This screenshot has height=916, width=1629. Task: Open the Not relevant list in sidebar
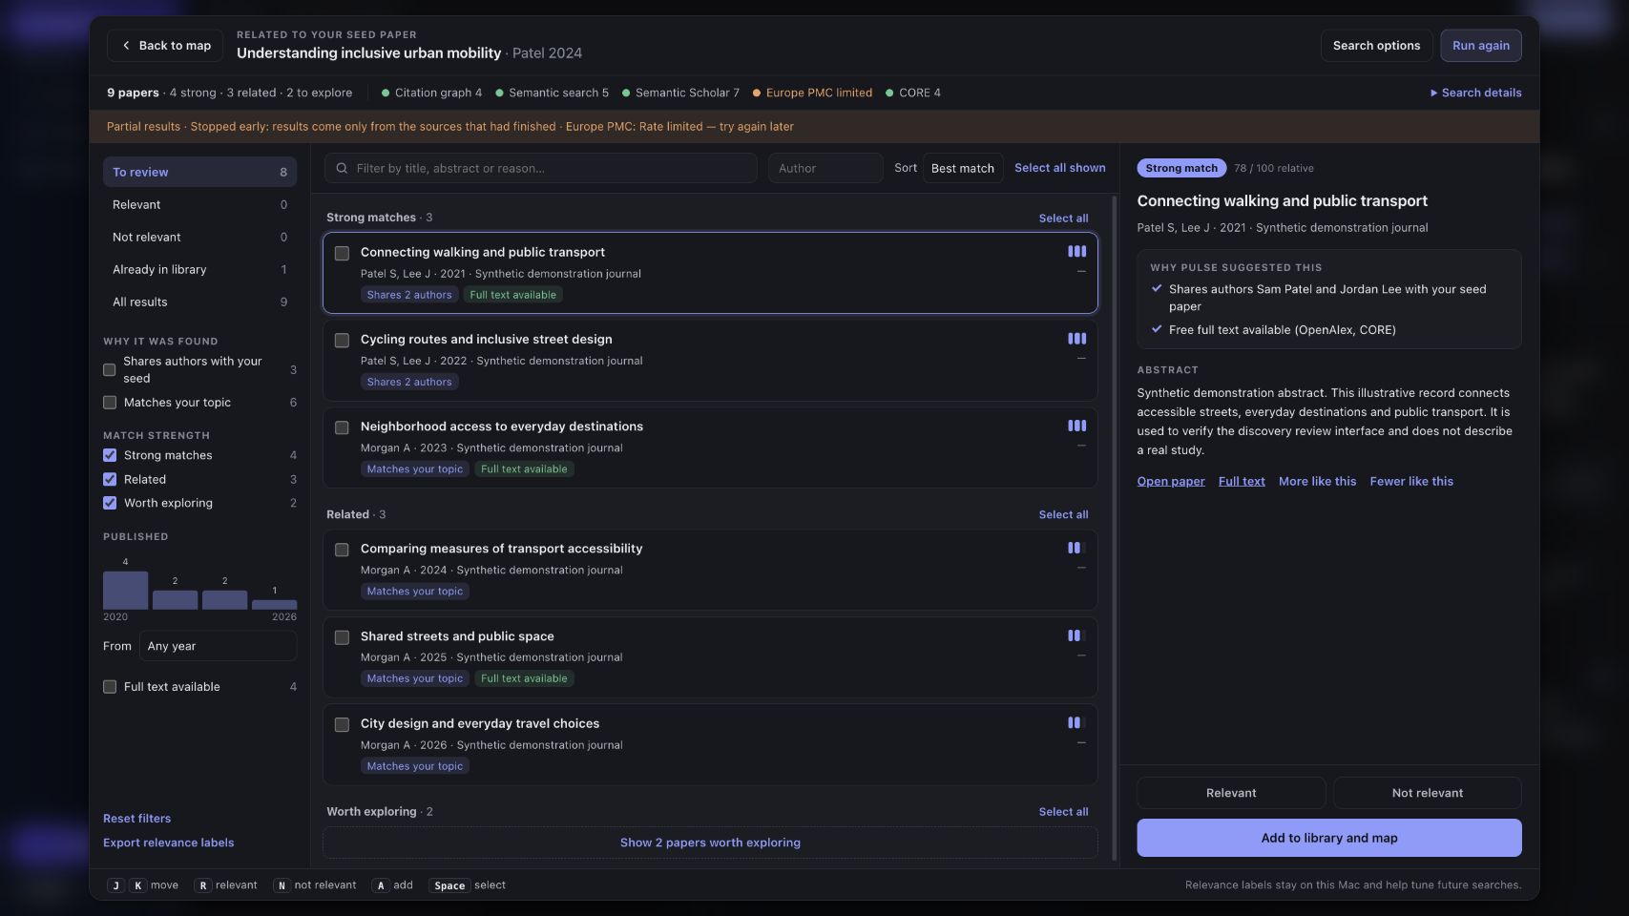point(199,238)
